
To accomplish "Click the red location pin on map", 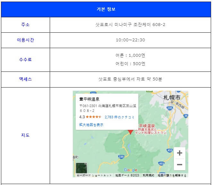I will click(131, 132).
